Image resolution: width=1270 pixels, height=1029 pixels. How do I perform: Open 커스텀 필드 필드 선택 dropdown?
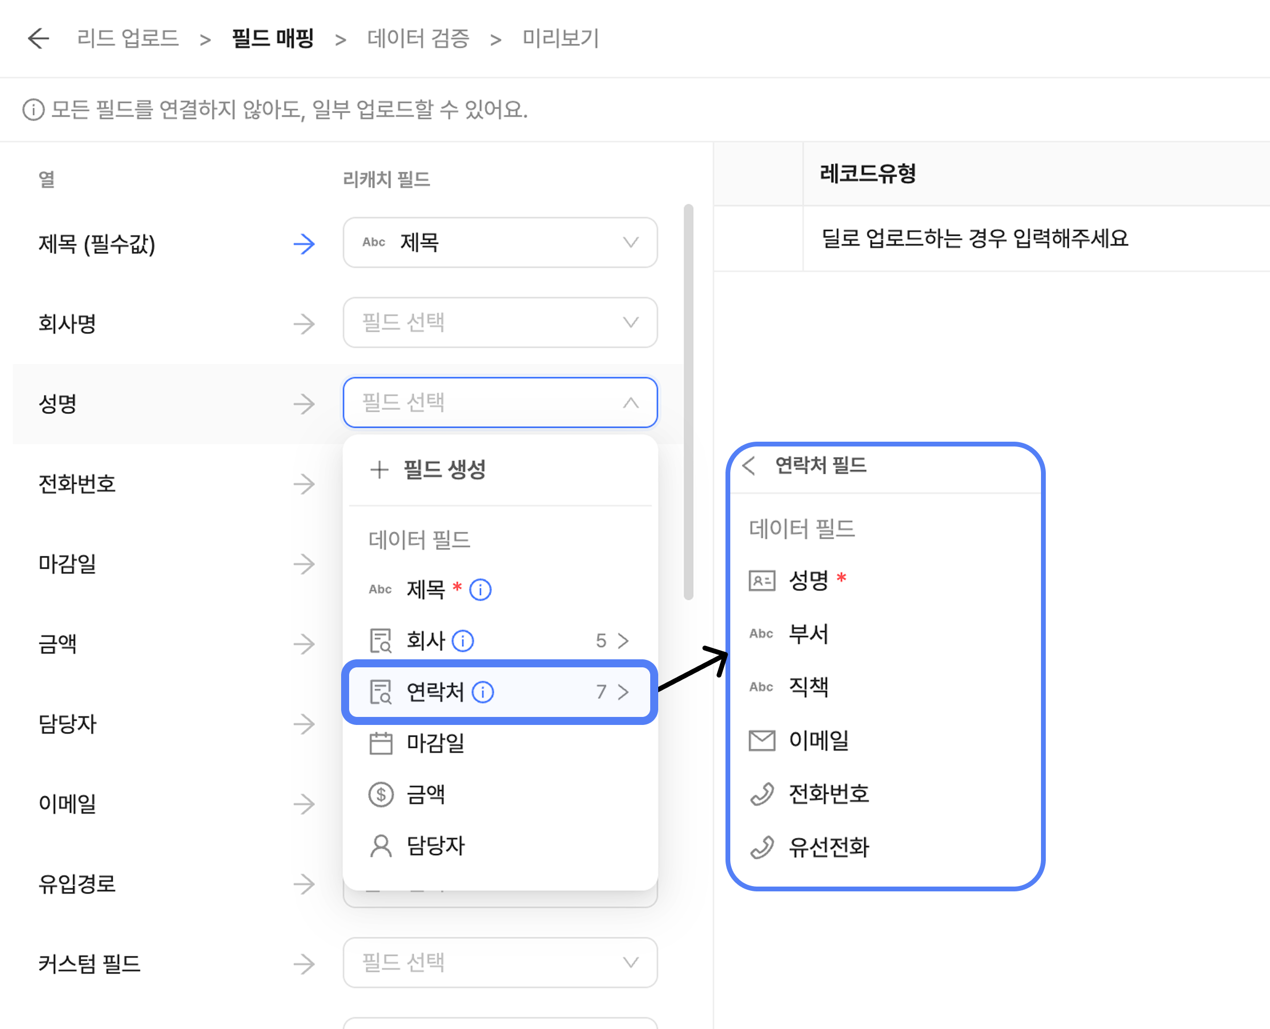pos(500,962)
